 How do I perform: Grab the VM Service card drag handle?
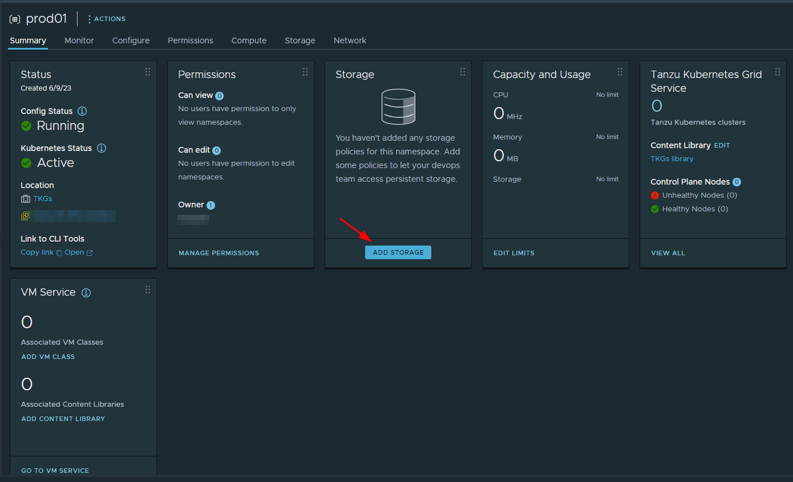pyautogui.click(x=148, y=289)
